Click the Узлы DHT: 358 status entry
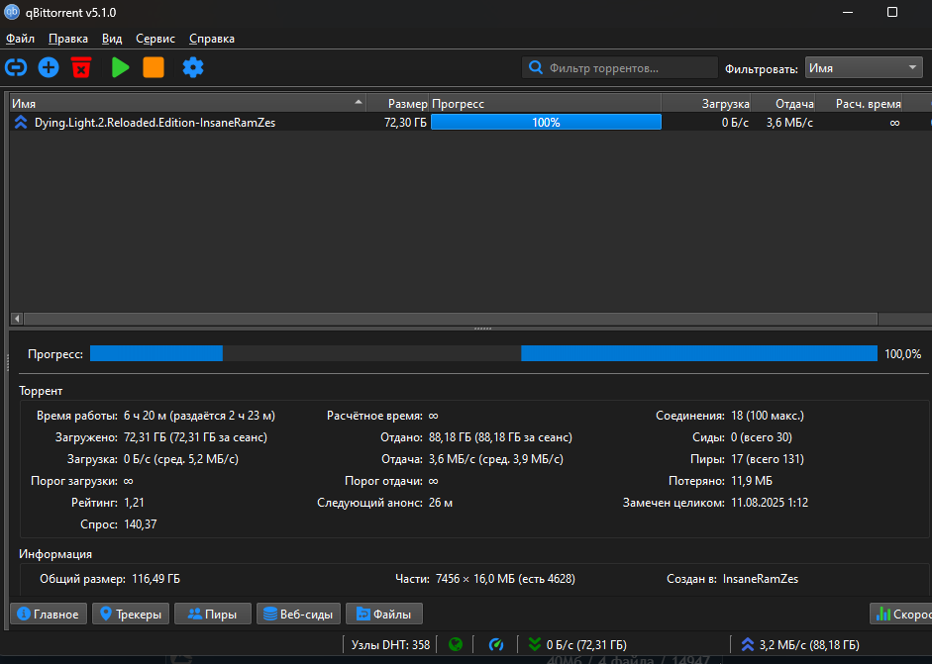This screenshot has height=664, width=932. pos(390,644)
